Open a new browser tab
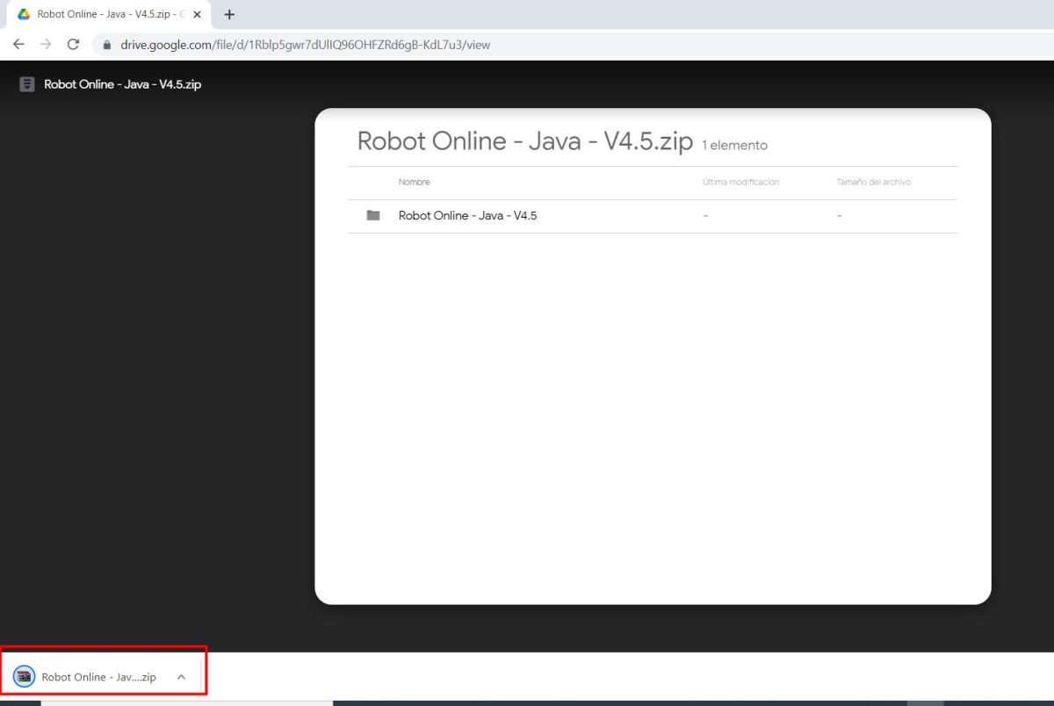 click(x=229, y=14)
